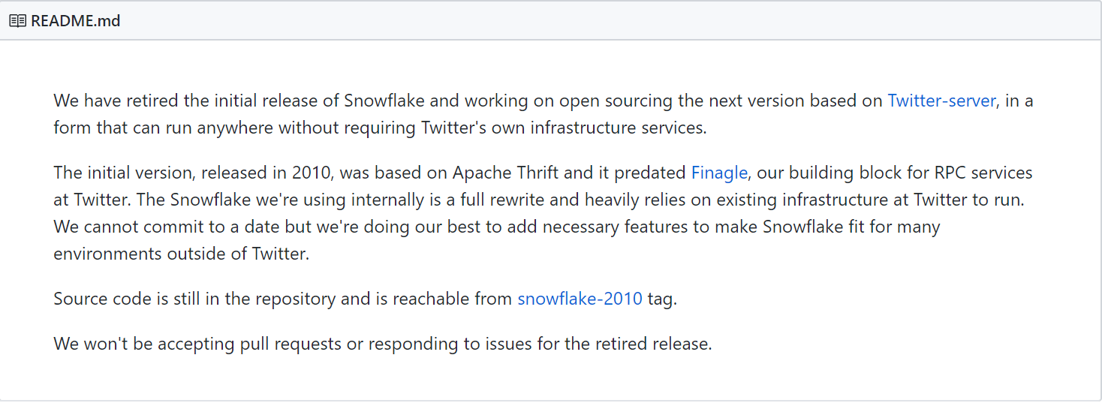Open the snowflake-2010 tag link
The image size is (1102, 403).
(x=580, y=299)
